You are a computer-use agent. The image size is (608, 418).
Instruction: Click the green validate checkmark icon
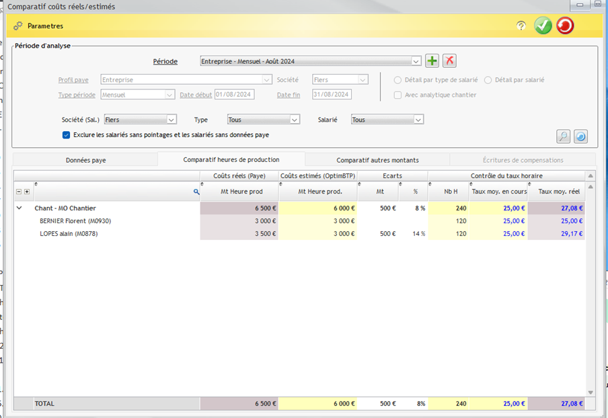point(543,26)
